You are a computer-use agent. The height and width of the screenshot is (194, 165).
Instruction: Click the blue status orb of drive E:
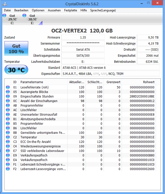[x=24, y=15]
